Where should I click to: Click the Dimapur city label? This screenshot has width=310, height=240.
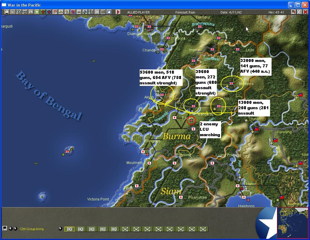point(203,17)
